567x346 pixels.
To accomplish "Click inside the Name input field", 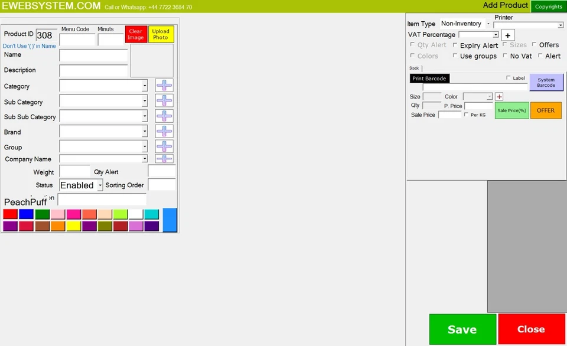I will click(93, 55).
